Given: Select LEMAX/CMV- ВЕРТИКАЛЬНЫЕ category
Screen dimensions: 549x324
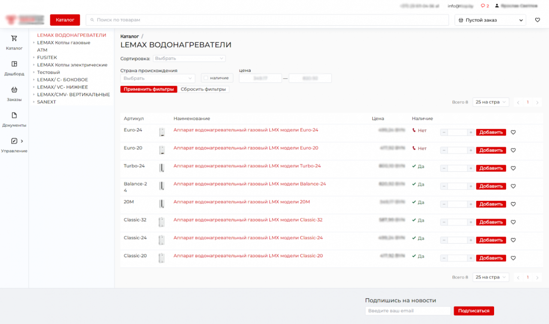Looking at the screenshot, I should [x=74, y=95].
